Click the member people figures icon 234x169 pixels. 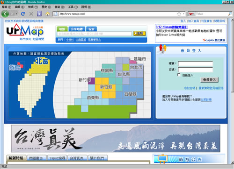pos(163,49)
